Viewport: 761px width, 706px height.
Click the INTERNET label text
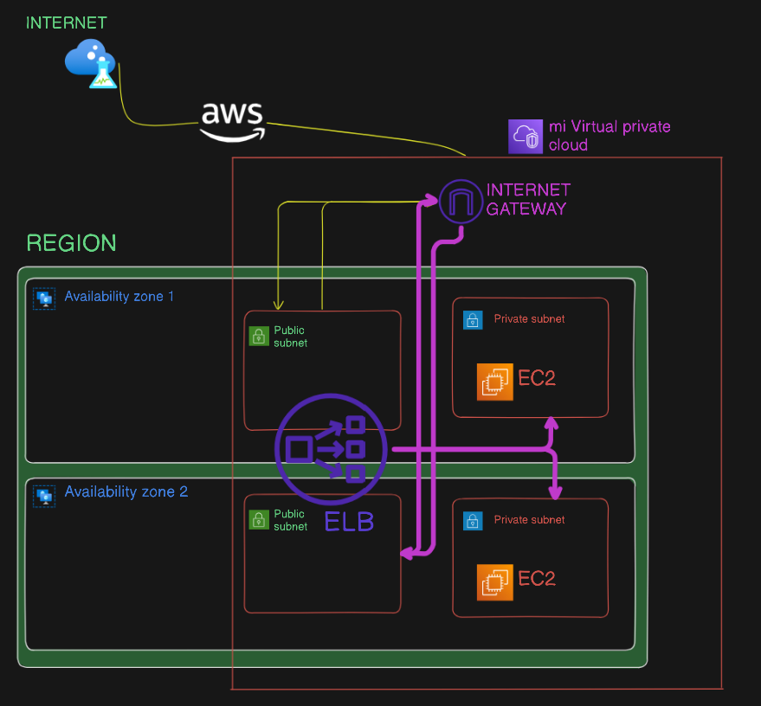click(x=67, y=22)
